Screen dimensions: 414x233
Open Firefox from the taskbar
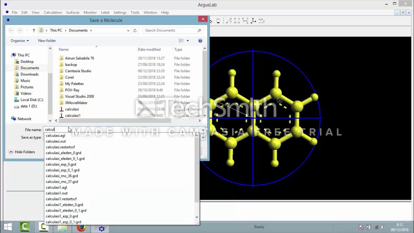81,227
